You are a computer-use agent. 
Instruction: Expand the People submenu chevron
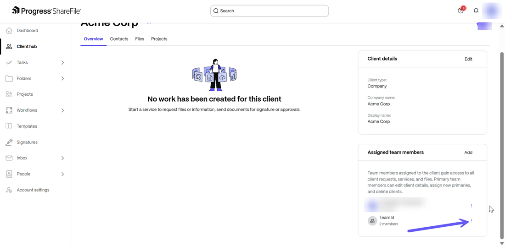click(x=63, y=174)
